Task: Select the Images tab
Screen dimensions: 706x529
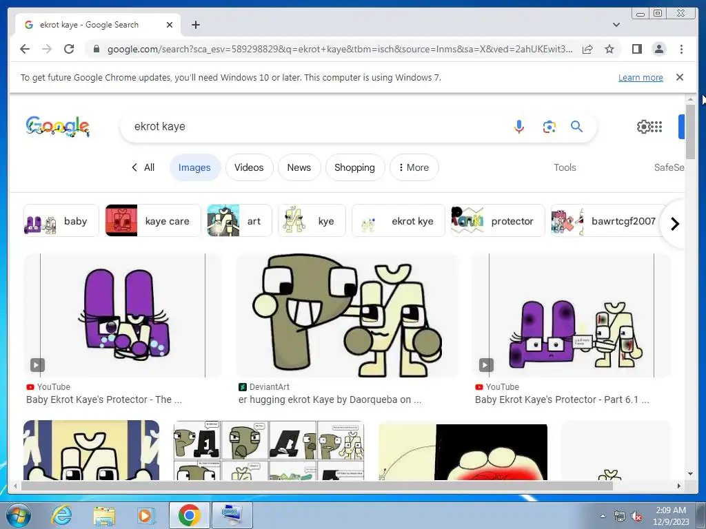Action: (x=194, y=167)
